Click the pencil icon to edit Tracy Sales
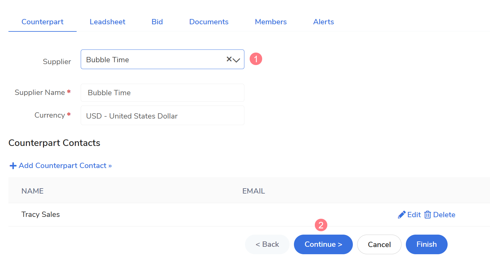Screen dimensions: 490x262 (401, 215)
